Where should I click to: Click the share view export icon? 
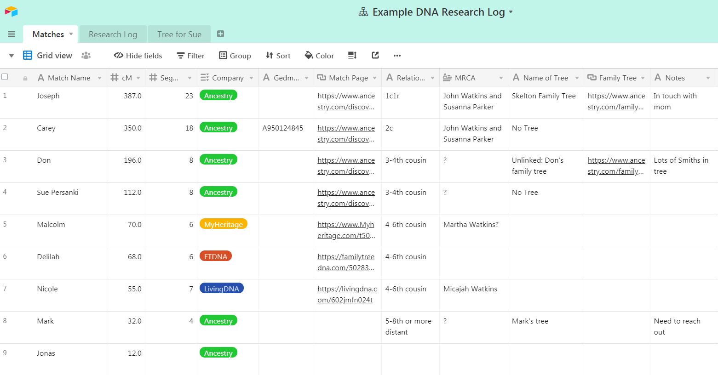click(375, 56)
